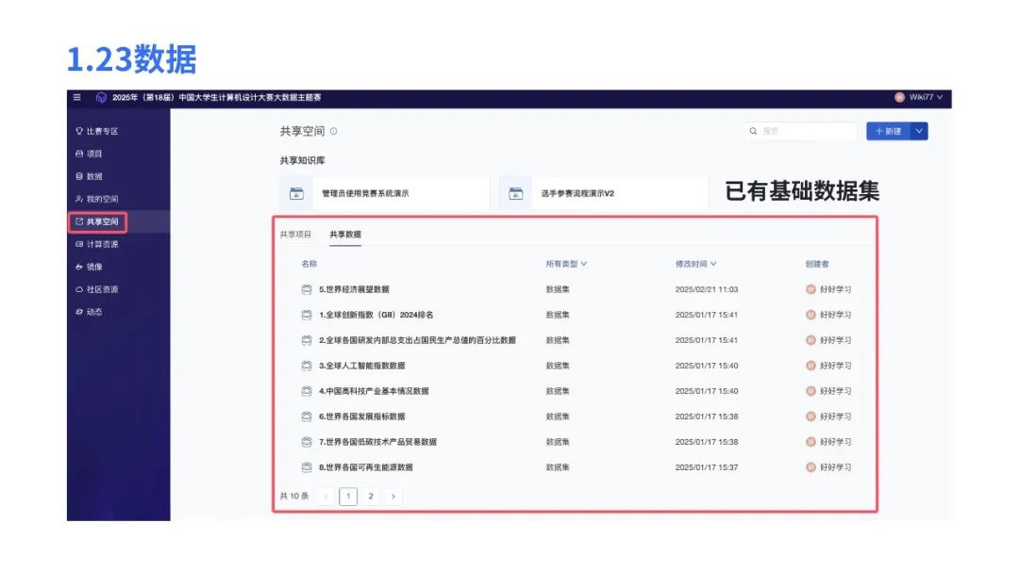The height and width of the screenshot is (572, 1019).
Task: Switch to the 共享数据 tab
Action: pos(345,235)
